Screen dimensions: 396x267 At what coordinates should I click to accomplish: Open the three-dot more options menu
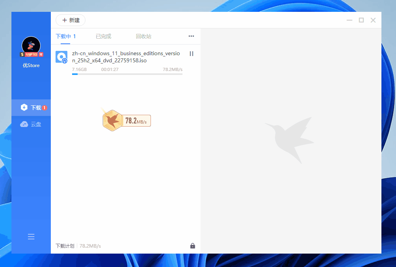[191, 36]
